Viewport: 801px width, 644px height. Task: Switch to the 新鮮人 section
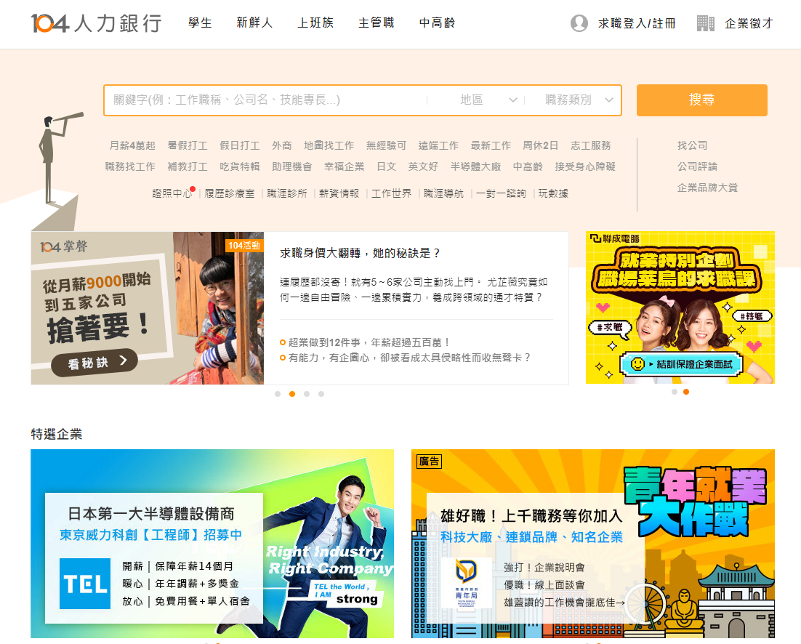pos(254,23)
